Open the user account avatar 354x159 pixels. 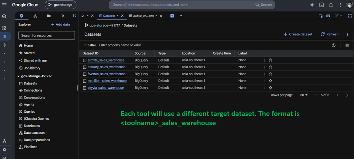coord(350,5)
